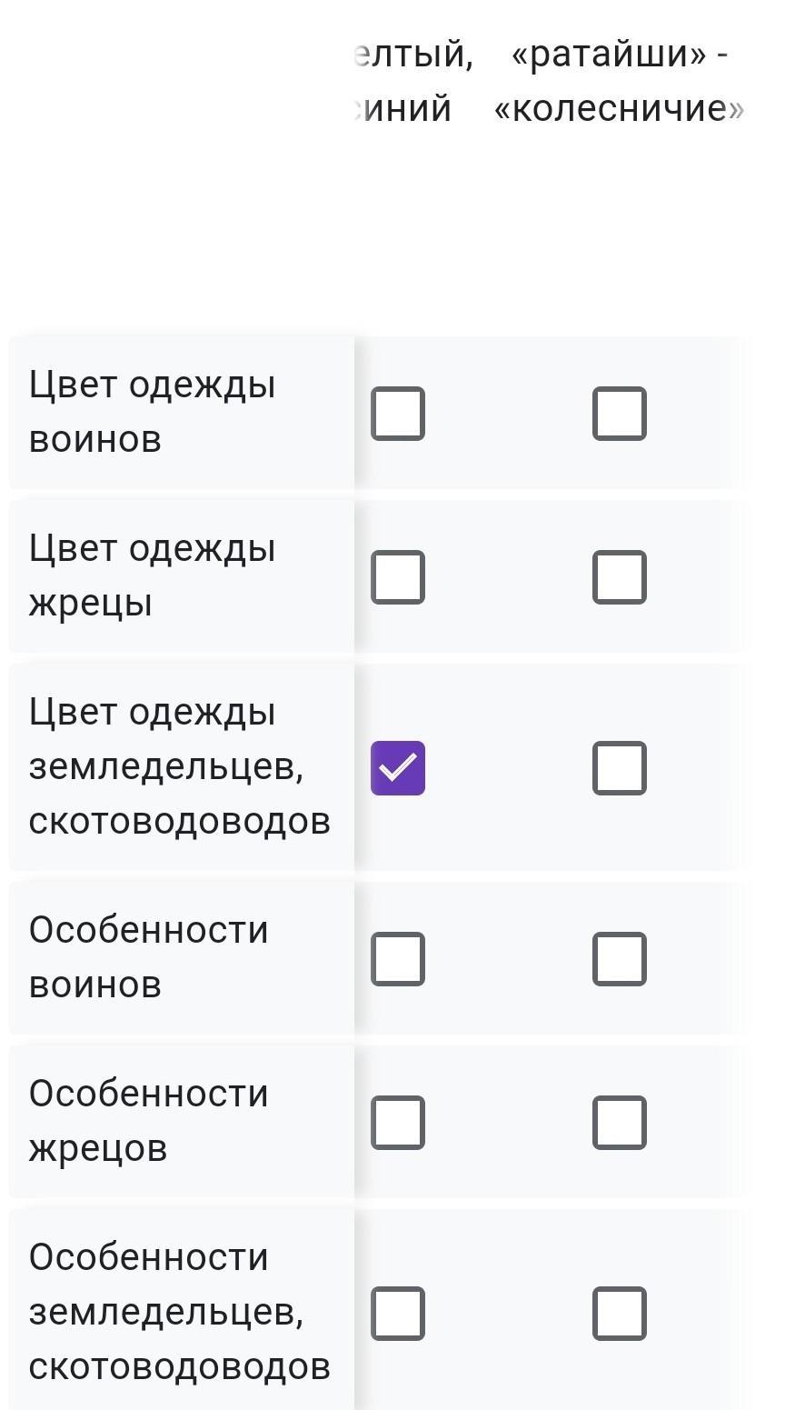Click the "Особенности воинов" row label

148,957
